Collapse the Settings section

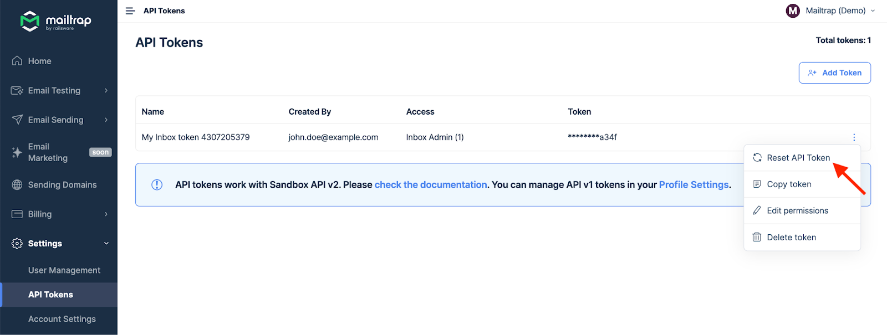(106, 244)
